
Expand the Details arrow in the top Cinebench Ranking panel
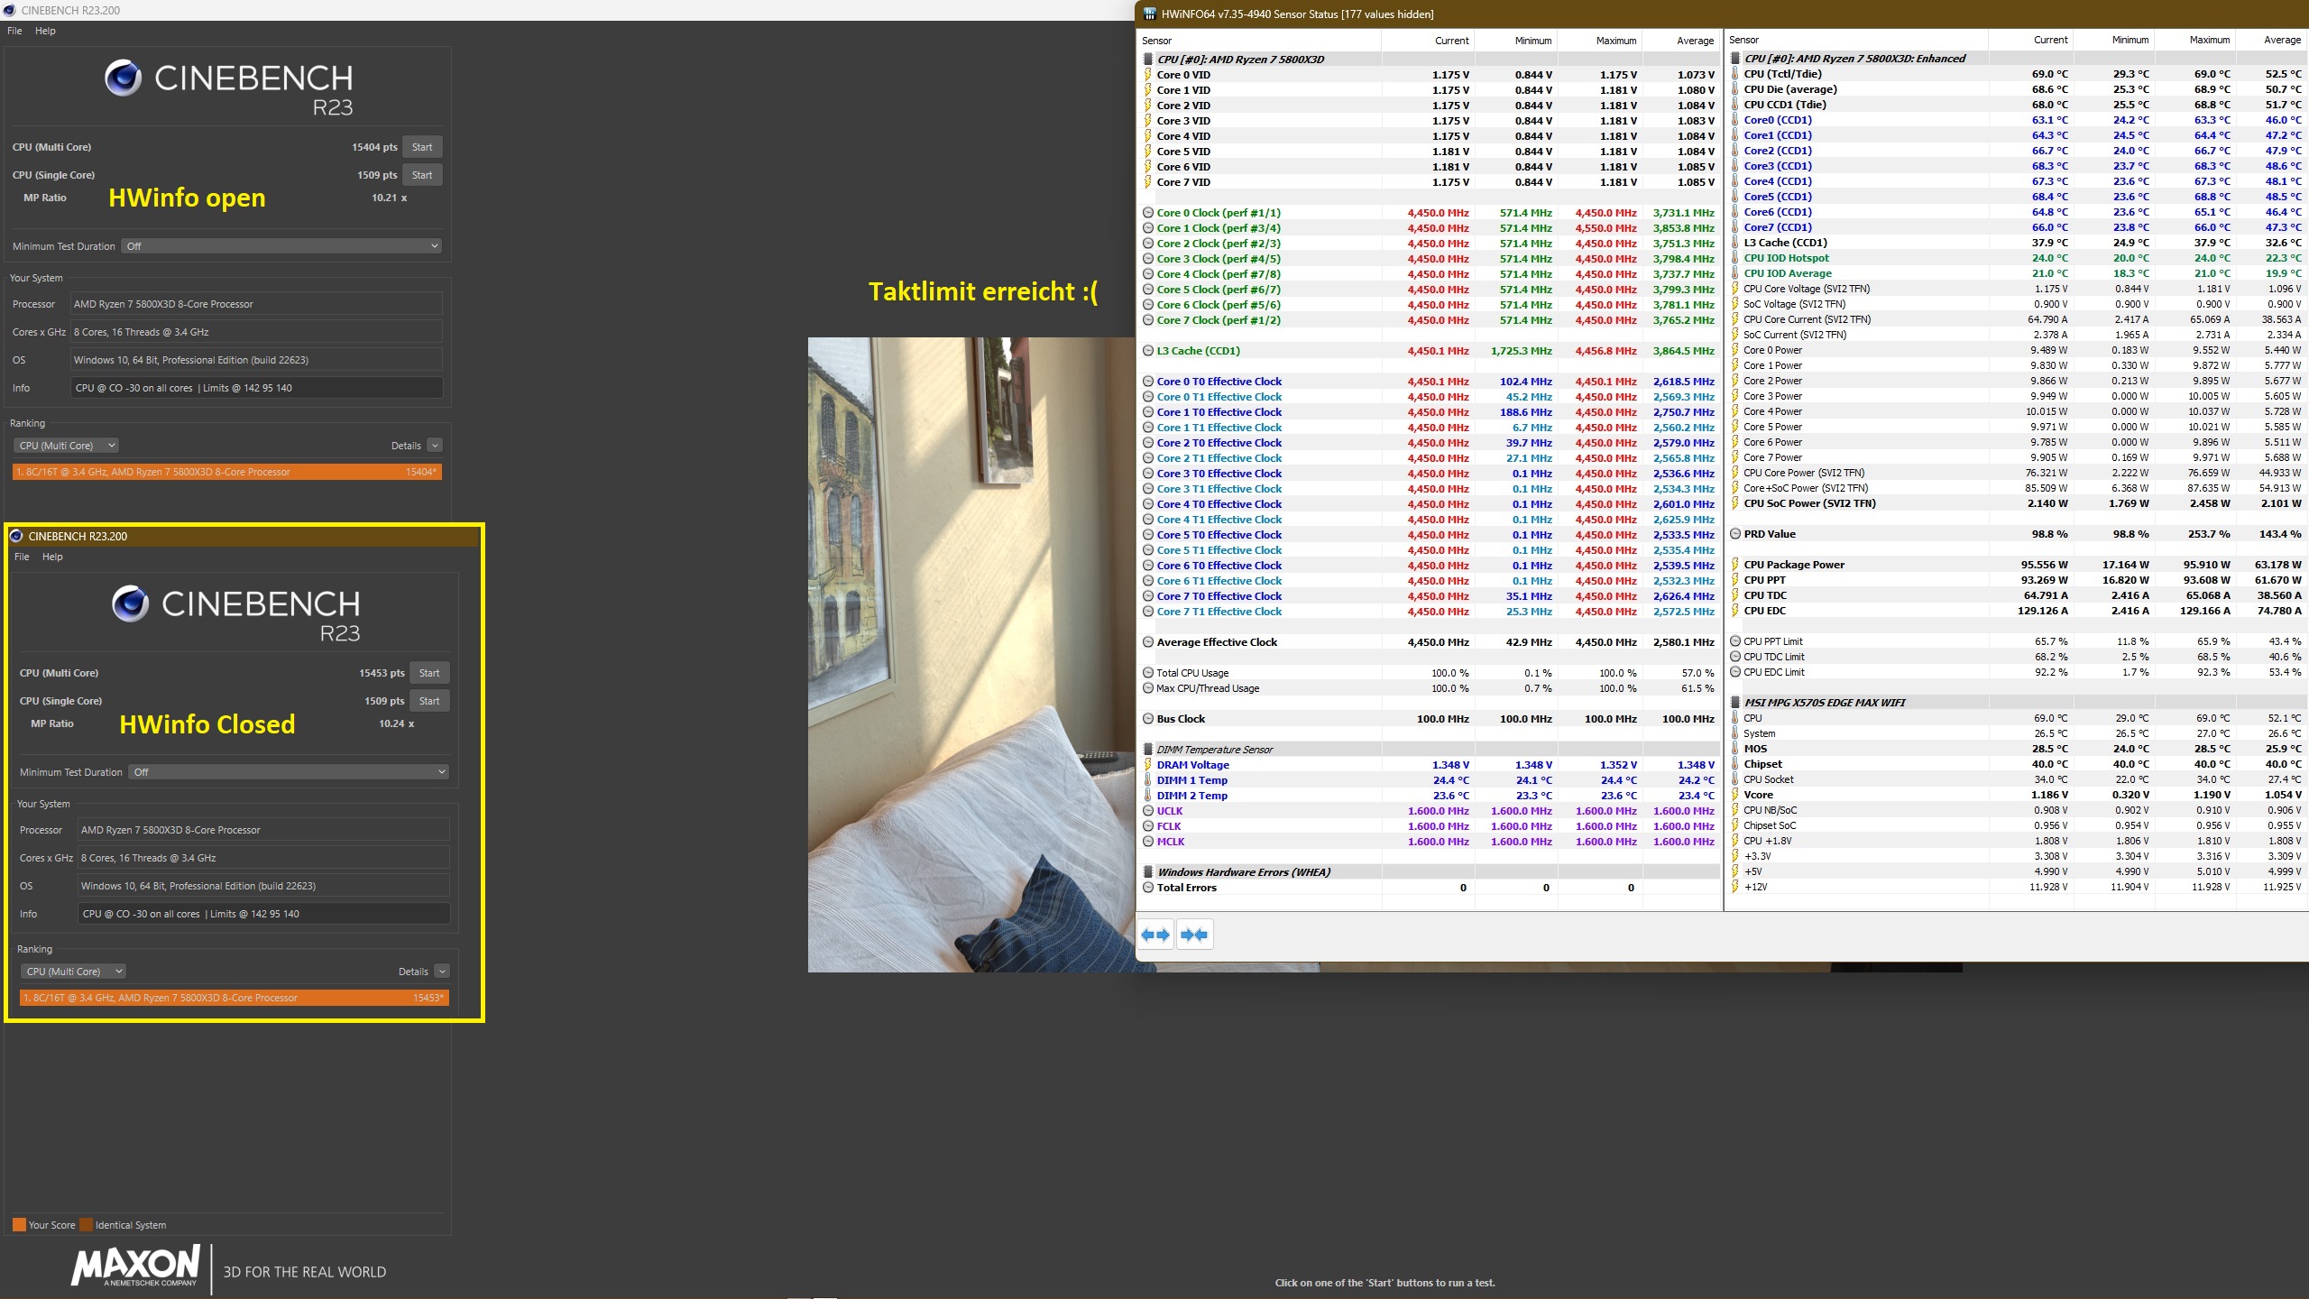(x=435, y=446)
